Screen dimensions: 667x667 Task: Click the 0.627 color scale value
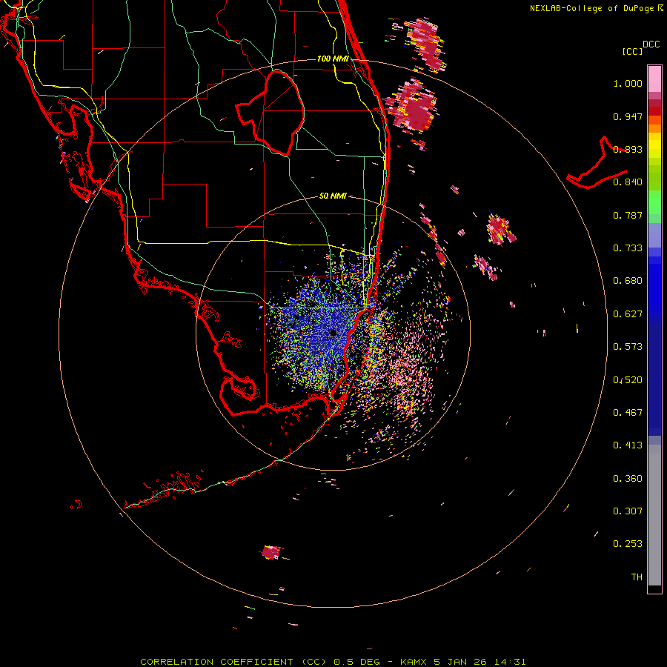[628, 314]
